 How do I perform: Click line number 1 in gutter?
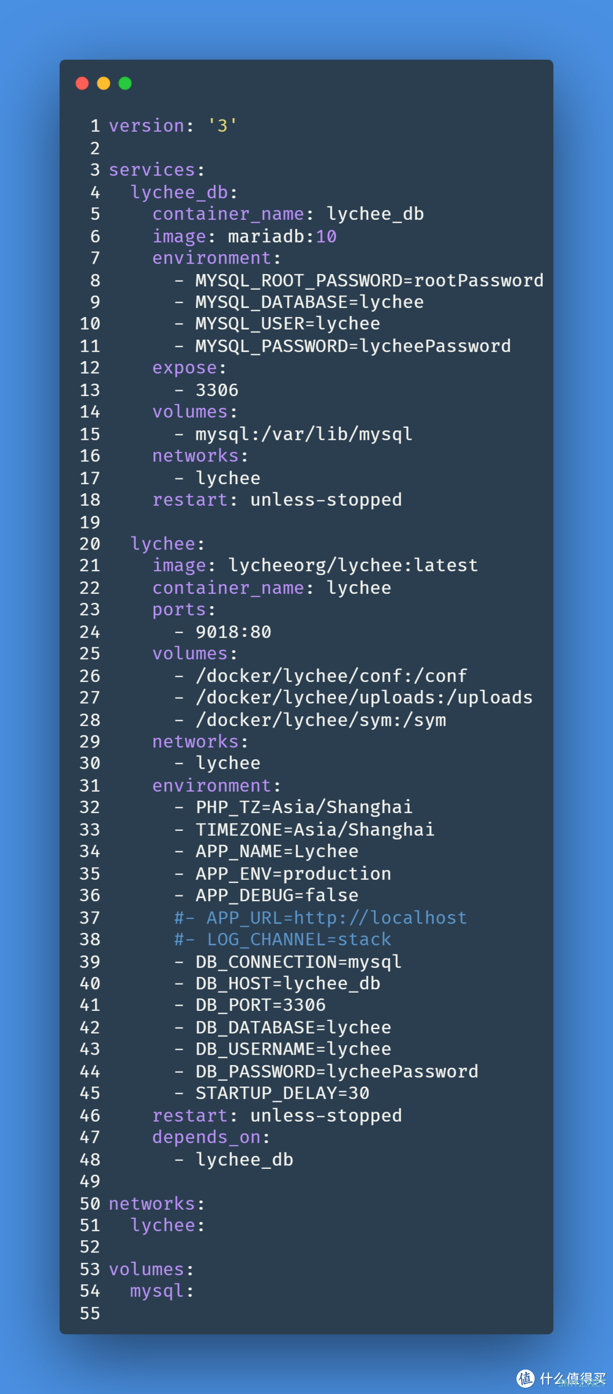[95, 126]
